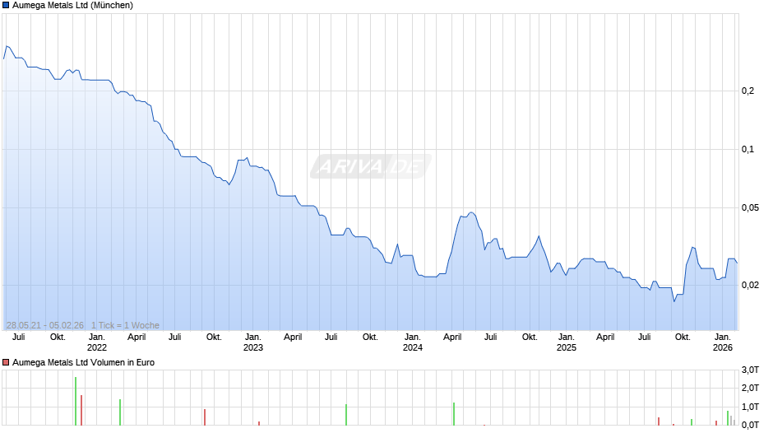773x433 pixels.
Task: Click the tallest green volume bar in late 2021
Action: pyautogui.click(x=76, y=402)
